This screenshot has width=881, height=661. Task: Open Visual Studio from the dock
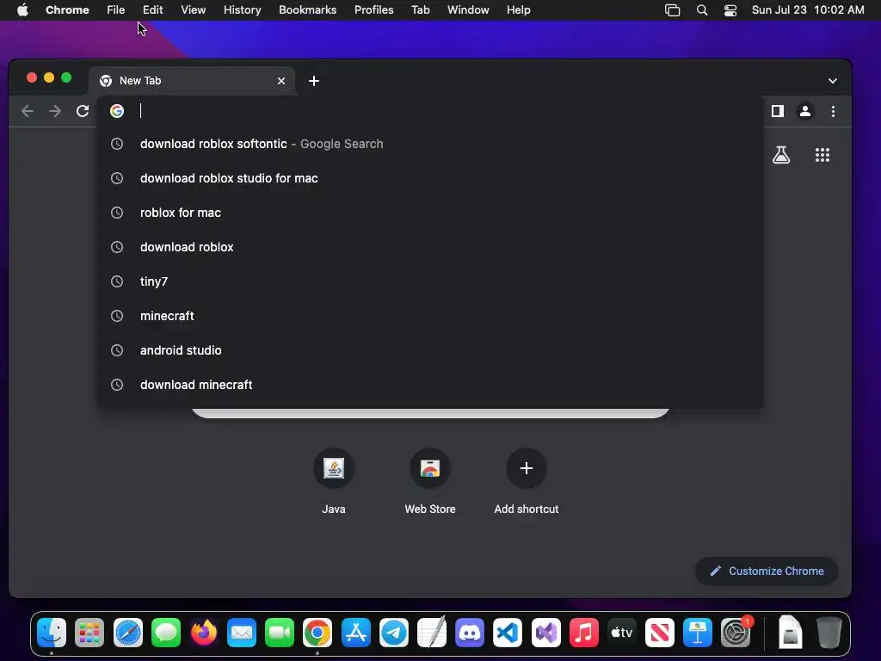[545, 633]
